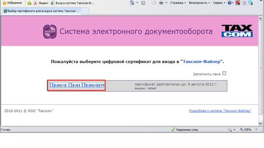Expand the Home button dropdown arrow

click(137, 3)
